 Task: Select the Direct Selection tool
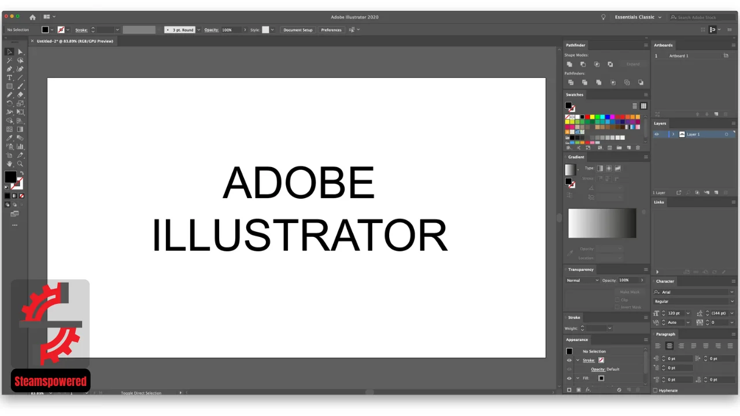[x=20, y=51]
